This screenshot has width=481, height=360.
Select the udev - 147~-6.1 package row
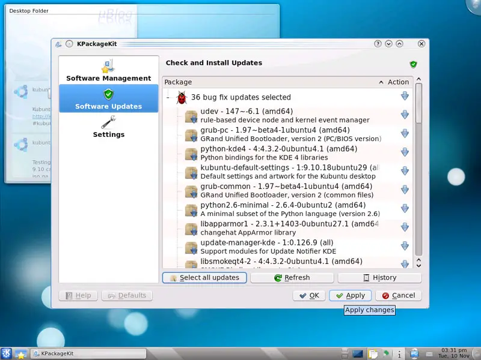(288, 115)
